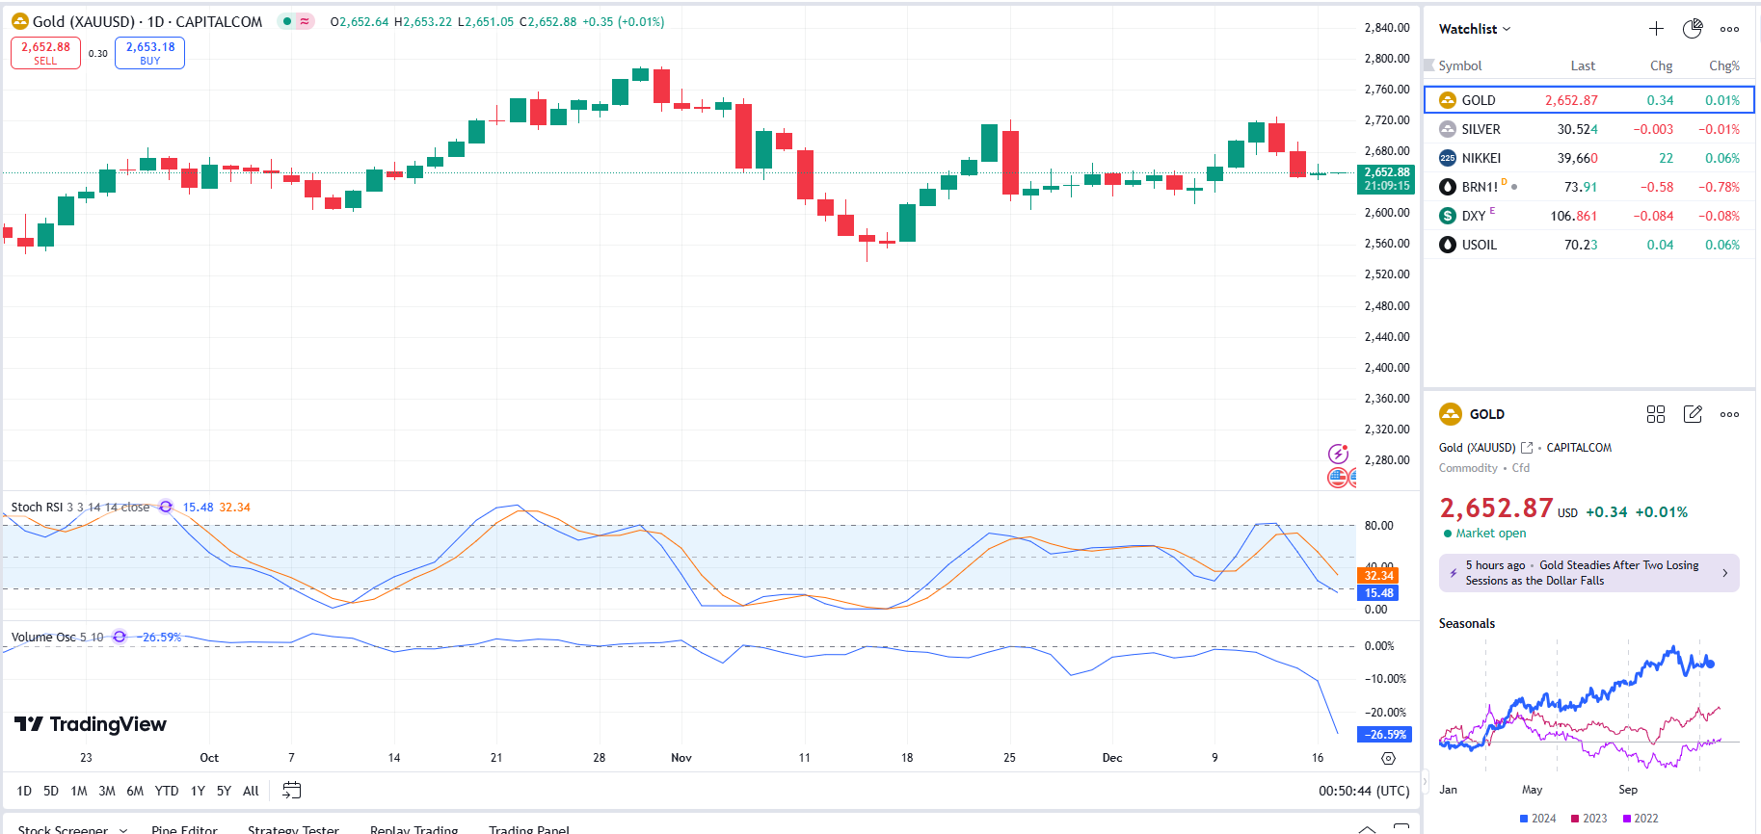1761x834 pixels.
Task: Open chart scale settings gear icon
Action: click(x=1388, y=759)
